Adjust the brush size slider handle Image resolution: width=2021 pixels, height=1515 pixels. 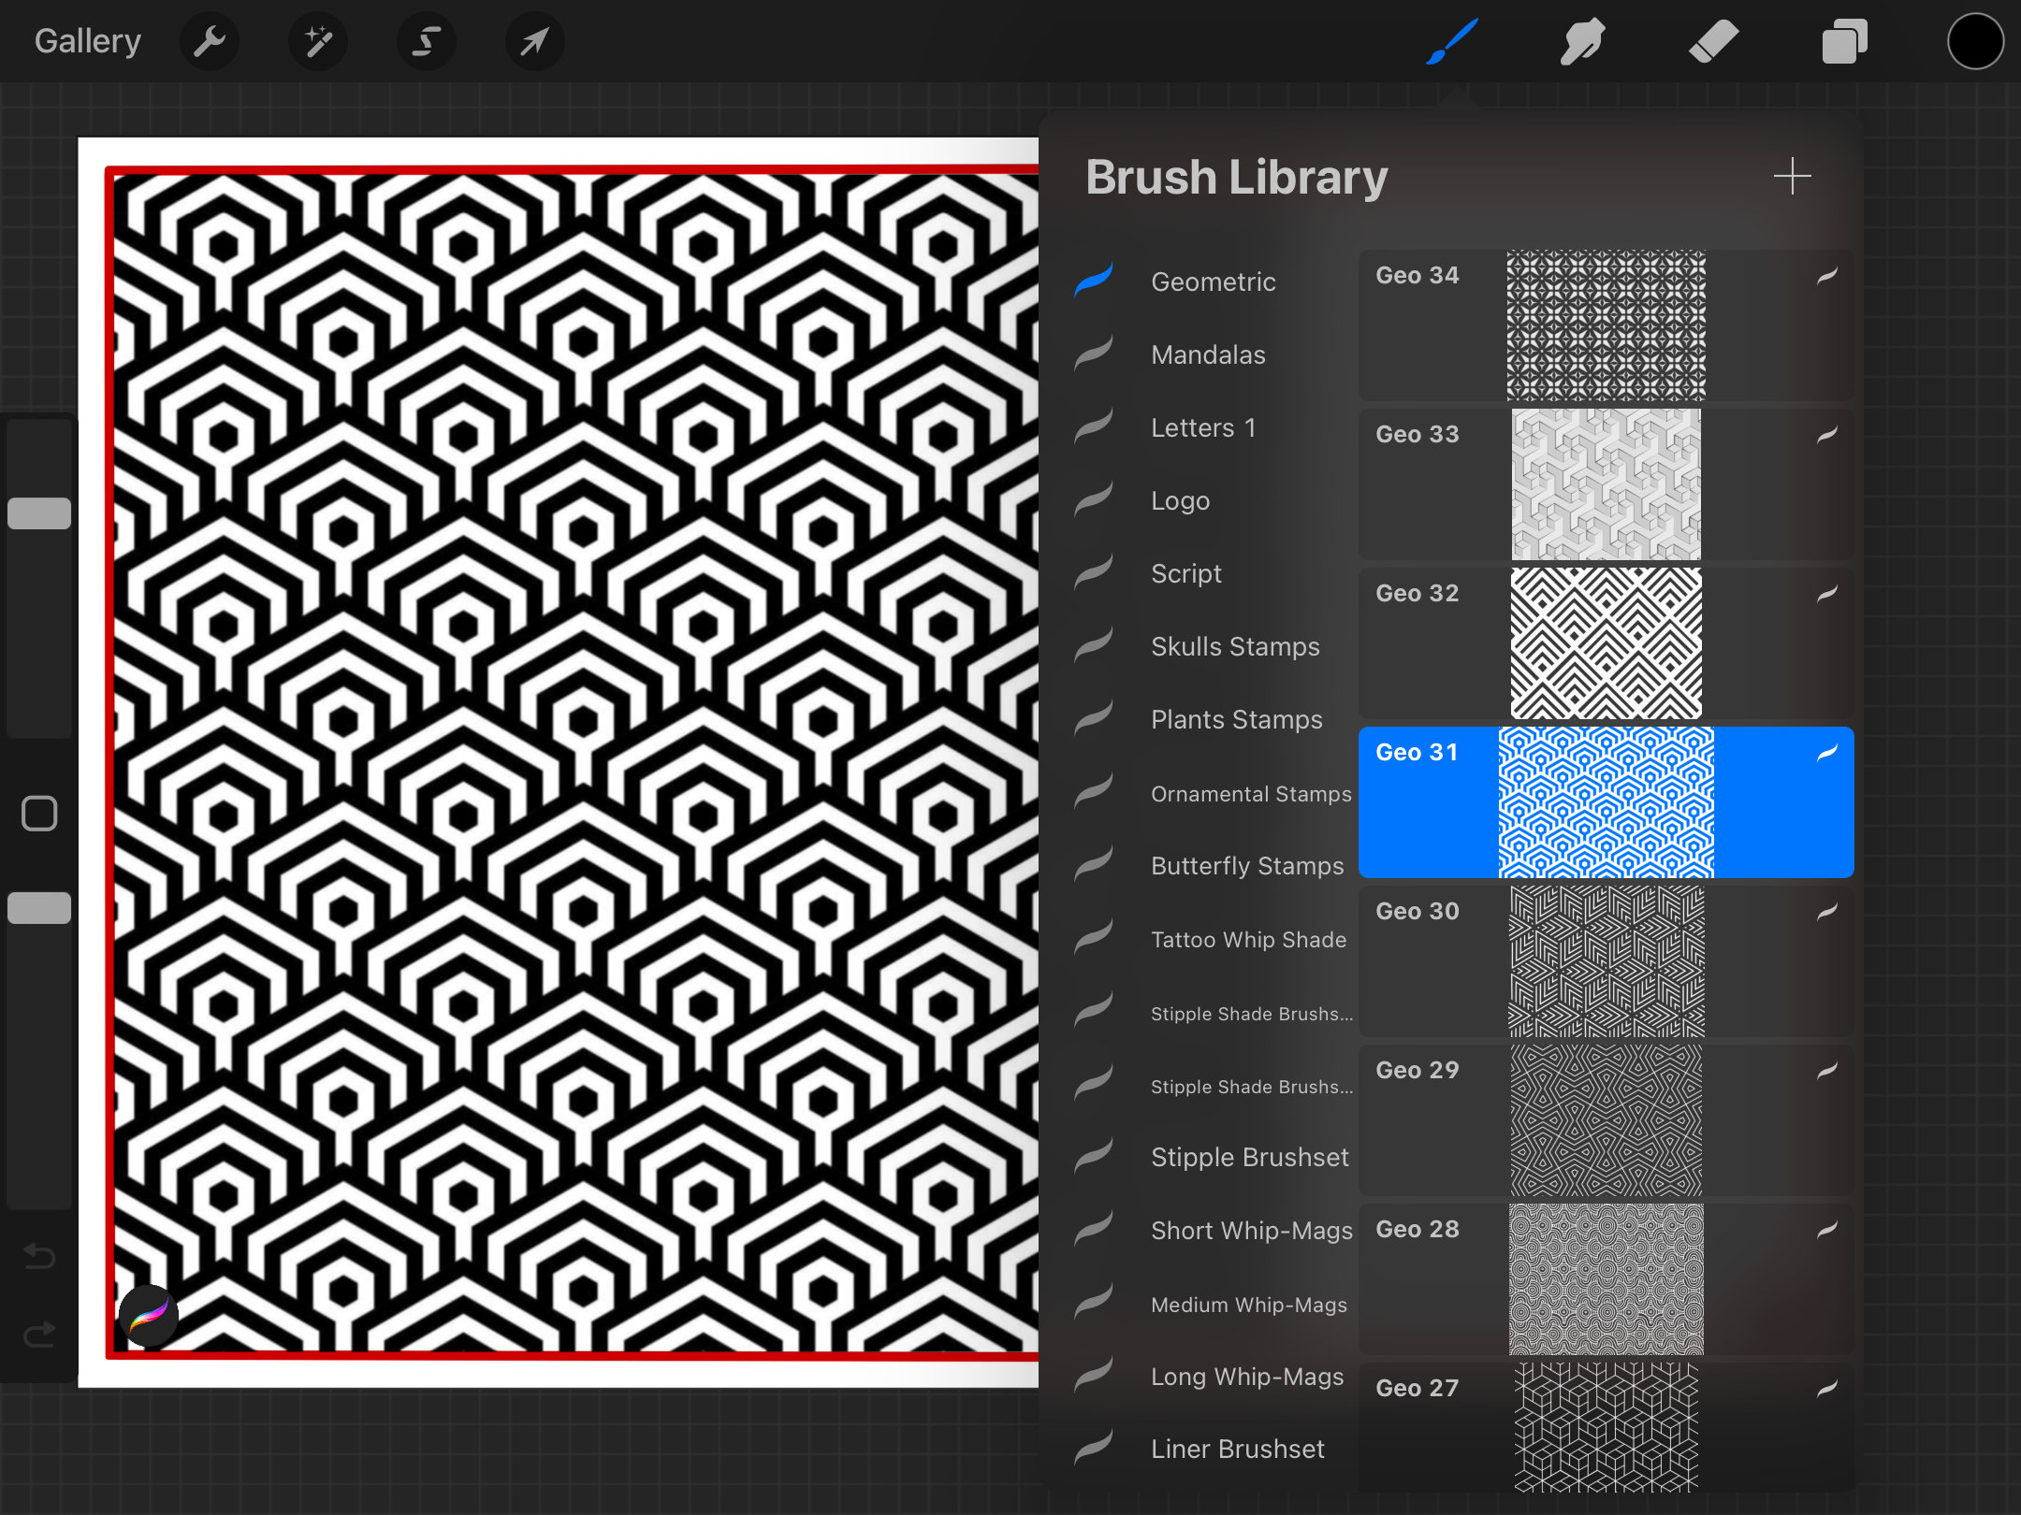coord(39,513)
